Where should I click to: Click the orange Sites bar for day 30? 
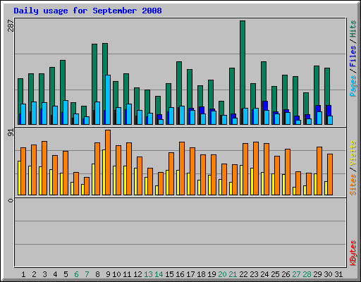[x=330, y=174]
